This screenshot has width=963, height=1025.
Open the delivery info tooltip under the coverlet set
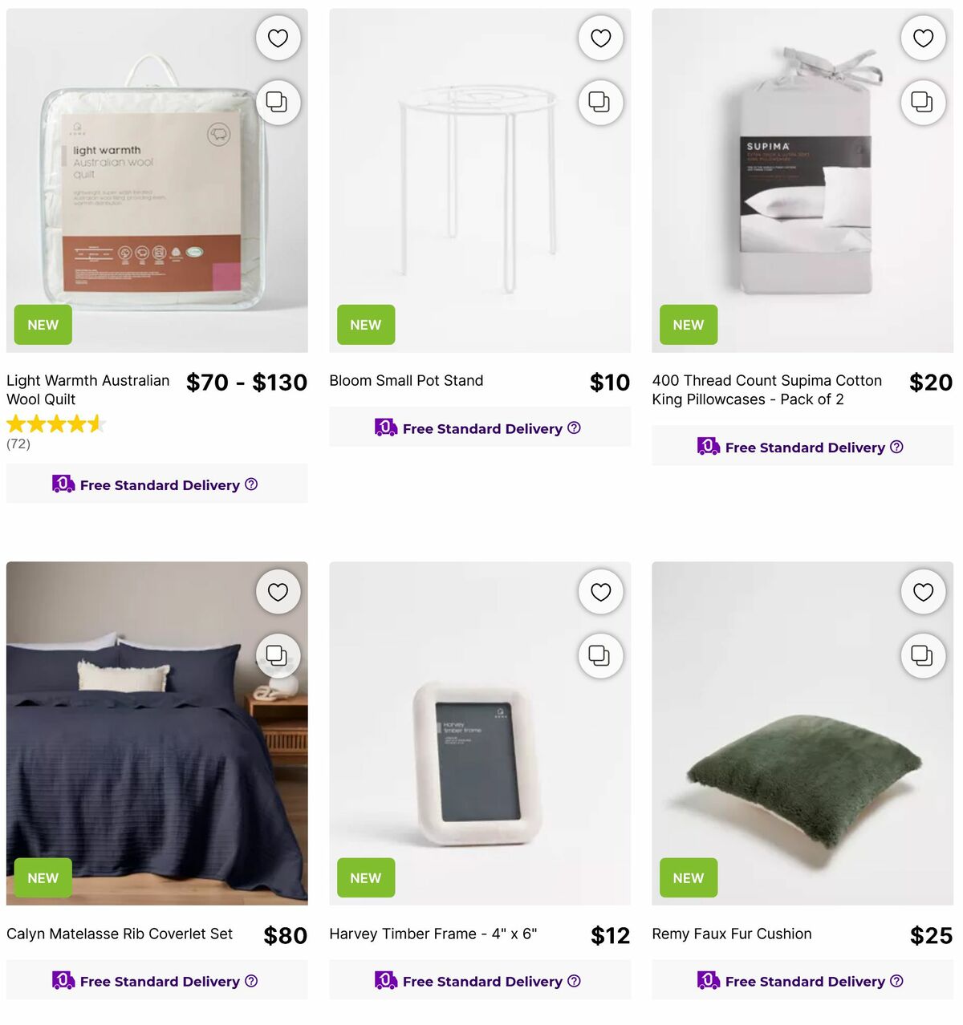click(251, 981)
